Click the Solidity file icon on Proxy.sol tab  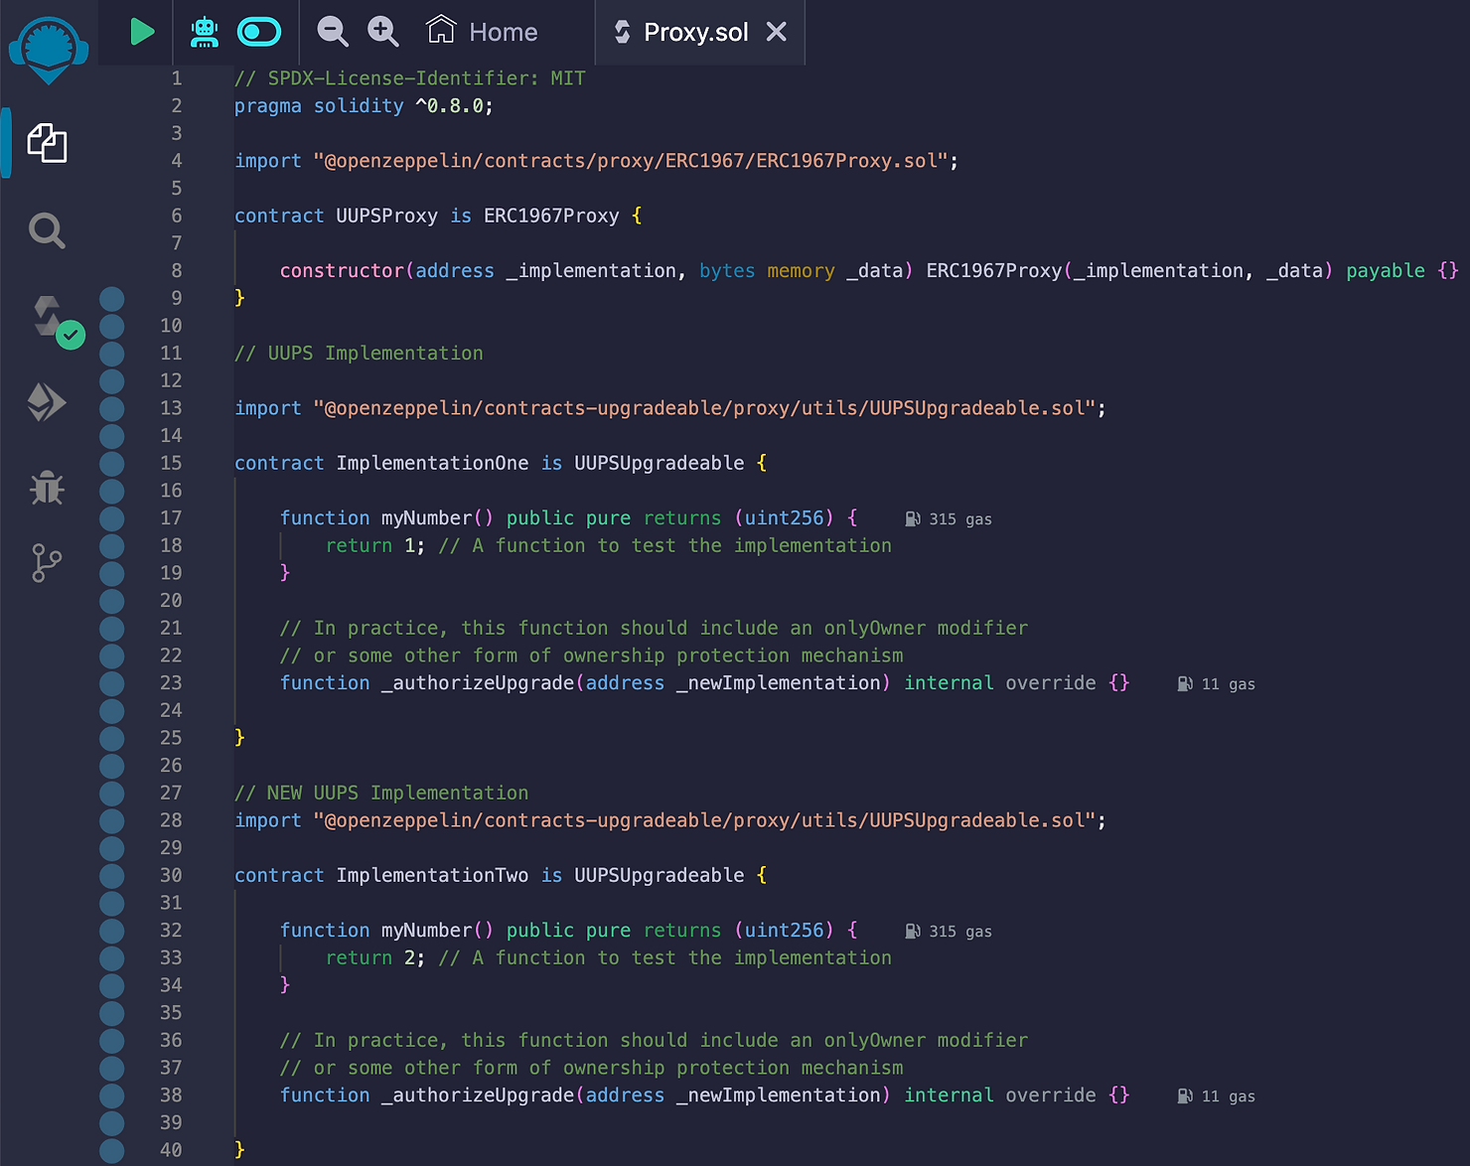pyautogui.click(x=623, y=32)
